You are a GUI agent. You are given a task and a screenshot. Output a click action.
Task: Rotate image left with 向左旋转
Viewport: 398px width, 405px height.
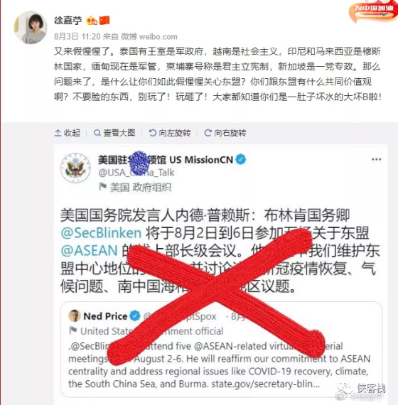tap(170, 133)
